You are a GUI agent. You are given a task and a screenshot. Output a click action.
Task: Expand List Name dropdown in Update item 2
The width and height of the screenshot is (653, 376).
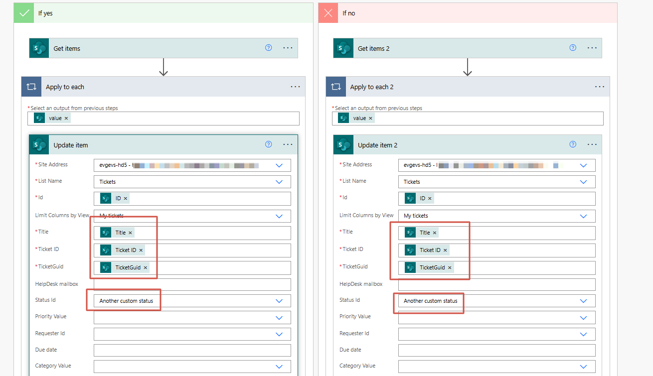(583, 182)
